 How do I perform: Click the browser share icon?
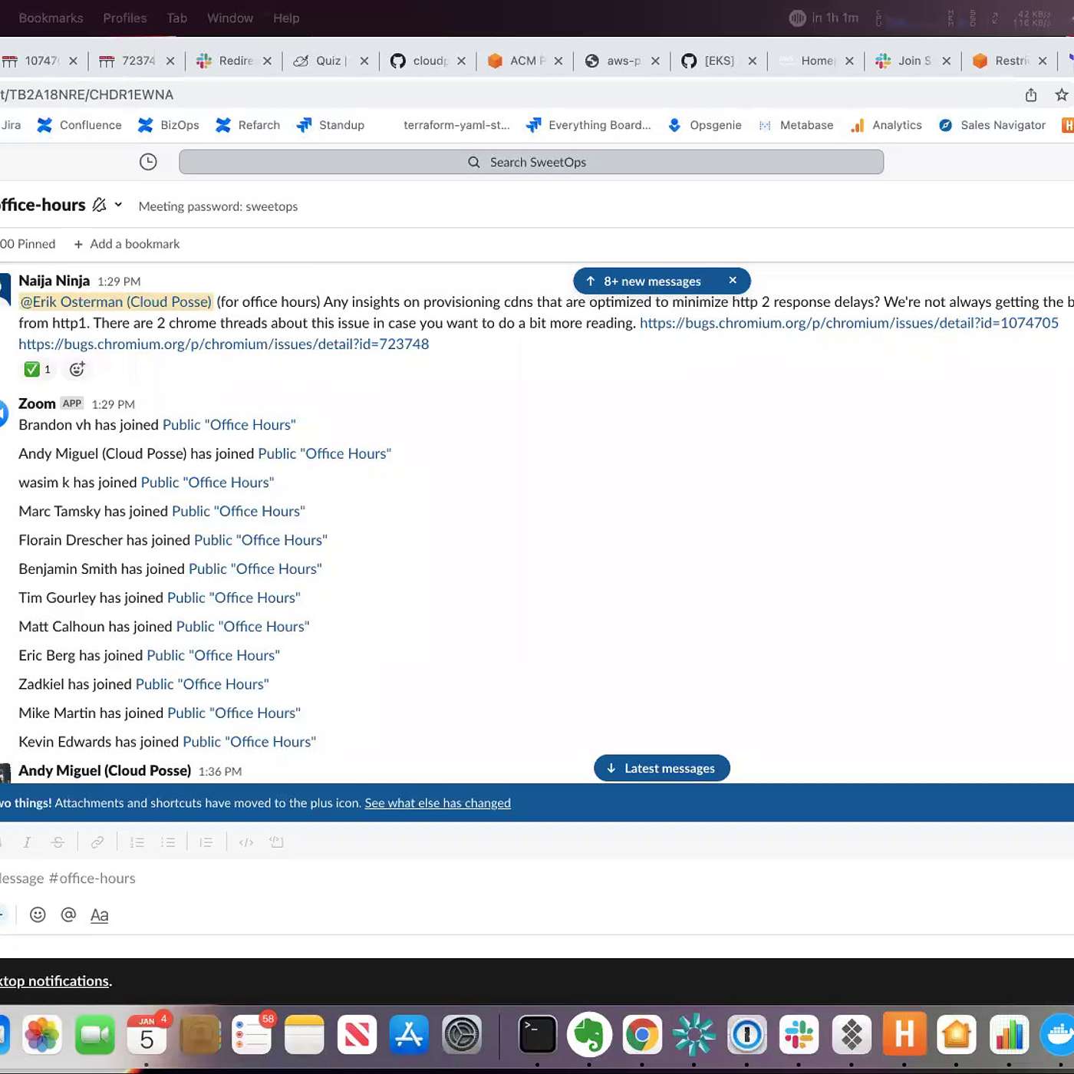(1031, 94)
